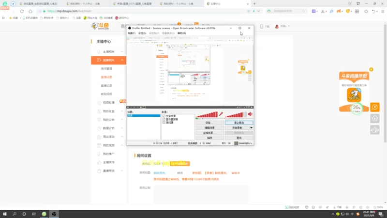
Task: Open Task View on taskbar
Action: pyautogui.click(x=34, y=214)
